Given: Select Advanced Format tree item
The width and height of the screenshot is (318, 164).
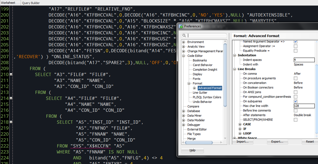Looking at the screenshot, I should pyautogui.click(x=210, y=88).
